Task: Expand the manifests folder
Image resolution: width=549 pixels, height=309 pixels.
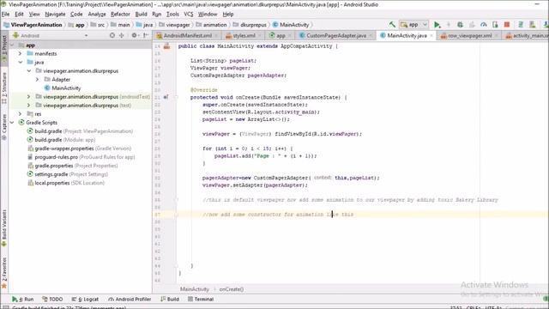Action: point(21,53)
